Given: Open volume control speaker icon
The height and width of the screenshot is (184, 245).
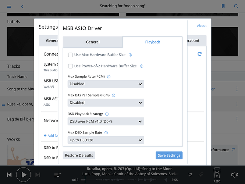Looking at the screenshot, I should click(235, 175).
